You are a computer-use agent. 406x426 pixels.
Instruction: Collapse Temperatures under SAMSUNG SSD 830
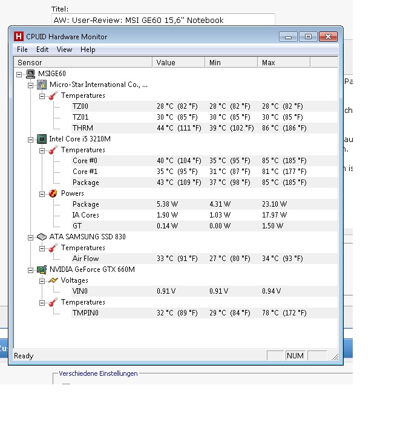pyautogui.click(x=42, y=248)
